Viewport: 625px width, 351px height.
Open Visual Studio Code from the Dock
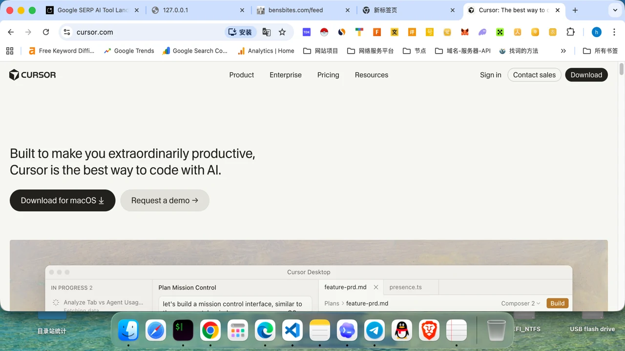pos(292,331)
